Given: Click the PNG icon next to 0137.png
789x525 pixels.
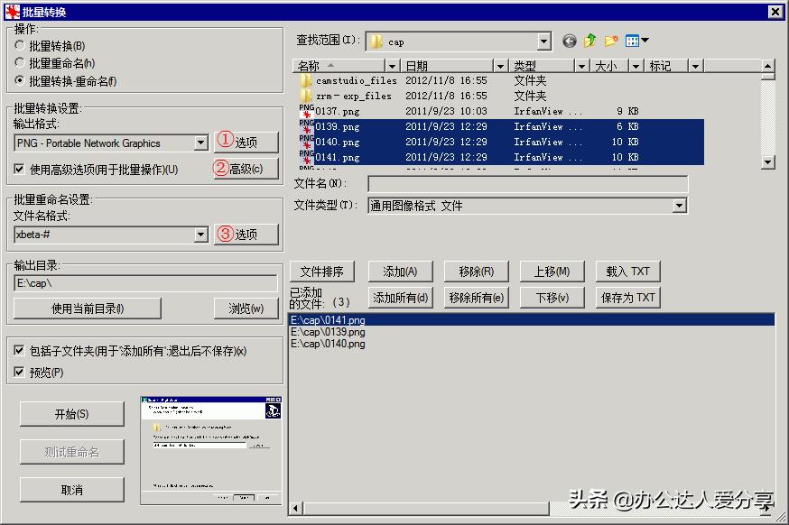Looking at the screenshot, I should 306,110.
